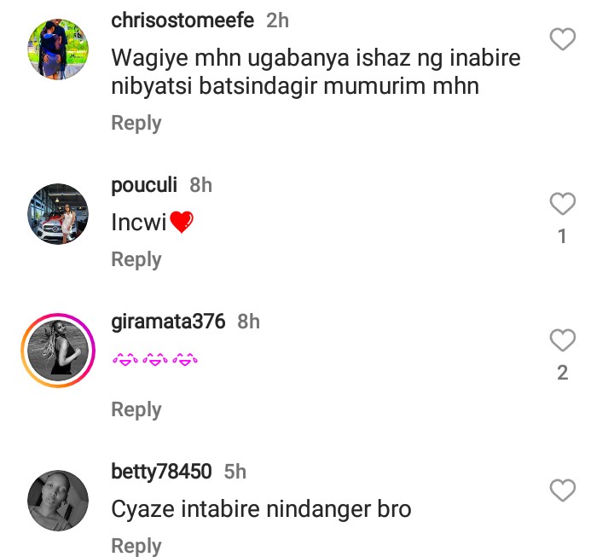Image resolution: width=614 pixels, height=557 pixels.
Task: Heart betty78450's comment
Action: pos(562,490)
